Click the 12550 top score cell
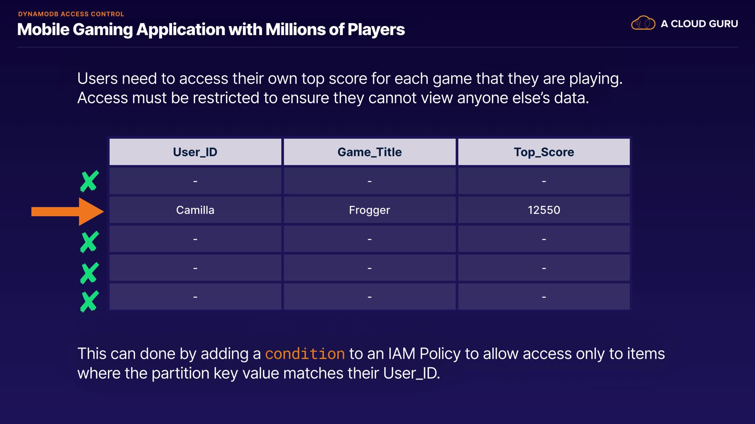 coord(544,210)
